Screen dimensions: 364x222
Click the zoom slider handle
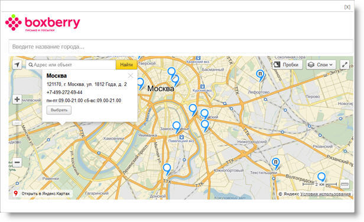[x=17, y=123]
